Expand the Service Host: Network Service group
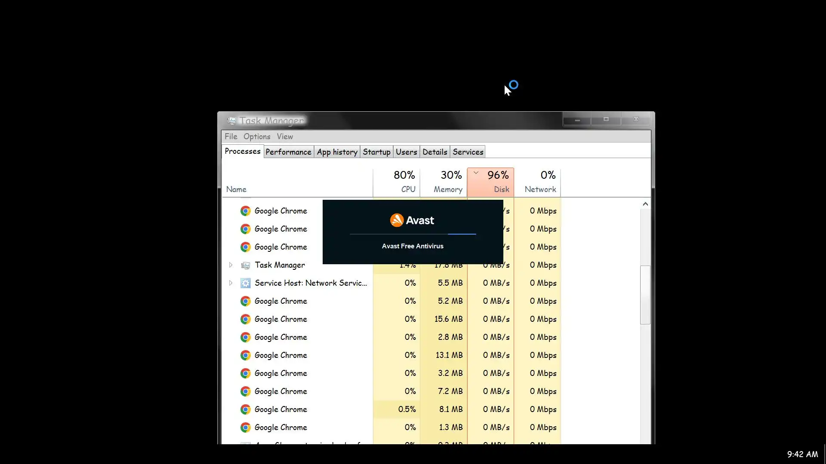 pyautogui.click(x=231, y=283)
